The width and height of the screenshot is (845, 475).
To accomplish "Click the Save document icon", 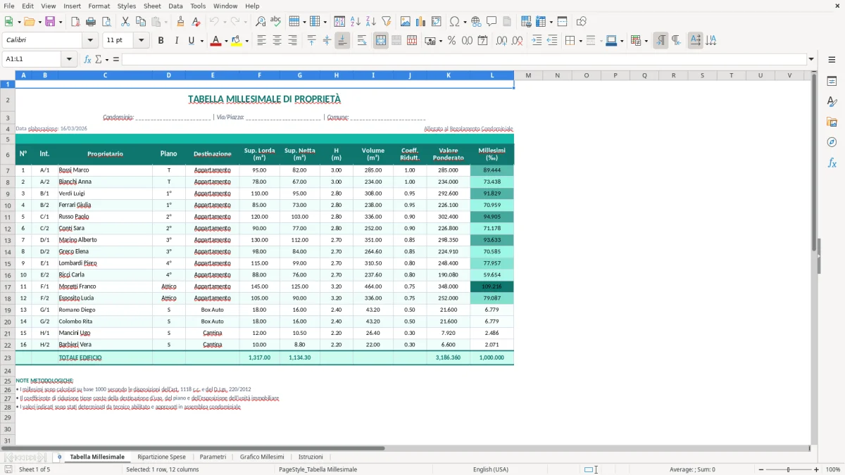I will pyautogui.click(x=50, y=22).
